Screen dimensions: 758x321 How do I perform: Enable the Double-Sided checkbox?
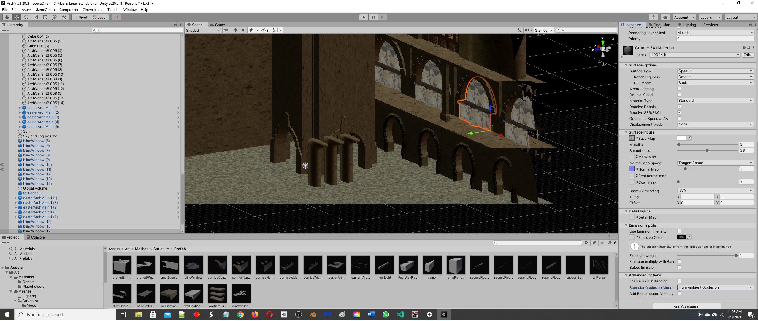tap(679, 95)
